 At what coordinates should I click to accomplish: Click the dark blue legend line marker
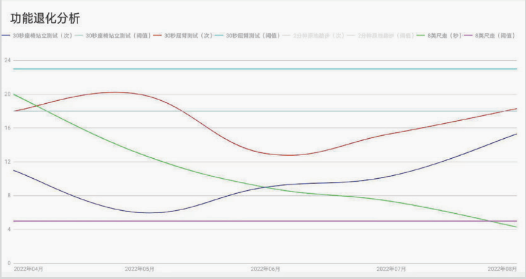[x=7, y=36]
